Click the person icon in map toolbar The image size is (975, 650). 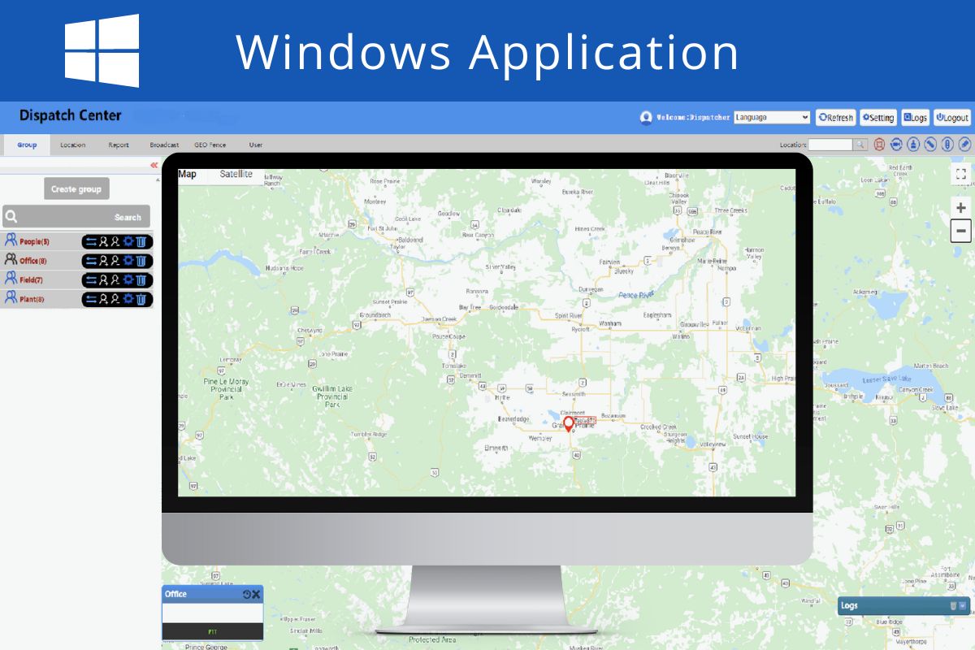913,144
